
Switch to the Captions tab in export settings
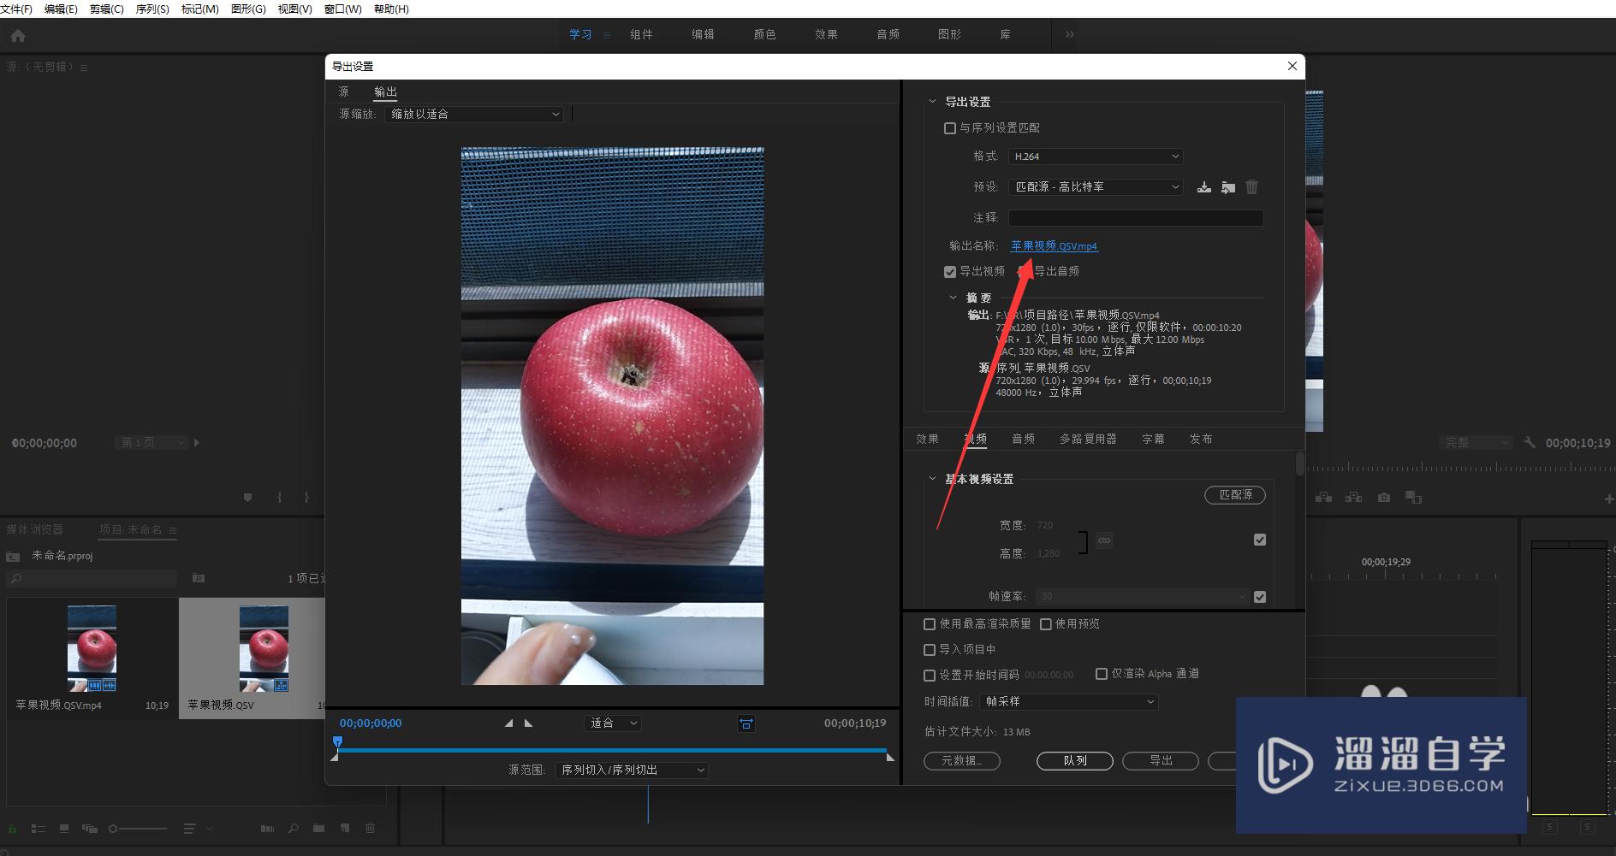pos(1153,439)
